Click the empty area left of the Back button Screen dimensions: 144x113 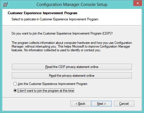[36, 104]
